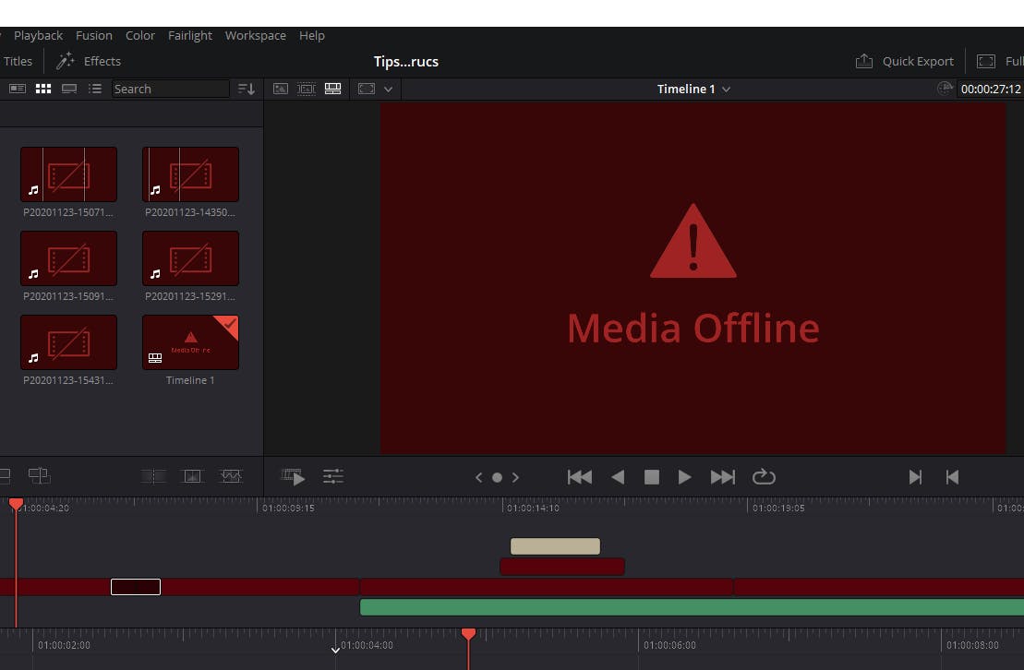Toggle loop playback icon
Viewport: 1024px width, 670px height.
click(764, 477)
